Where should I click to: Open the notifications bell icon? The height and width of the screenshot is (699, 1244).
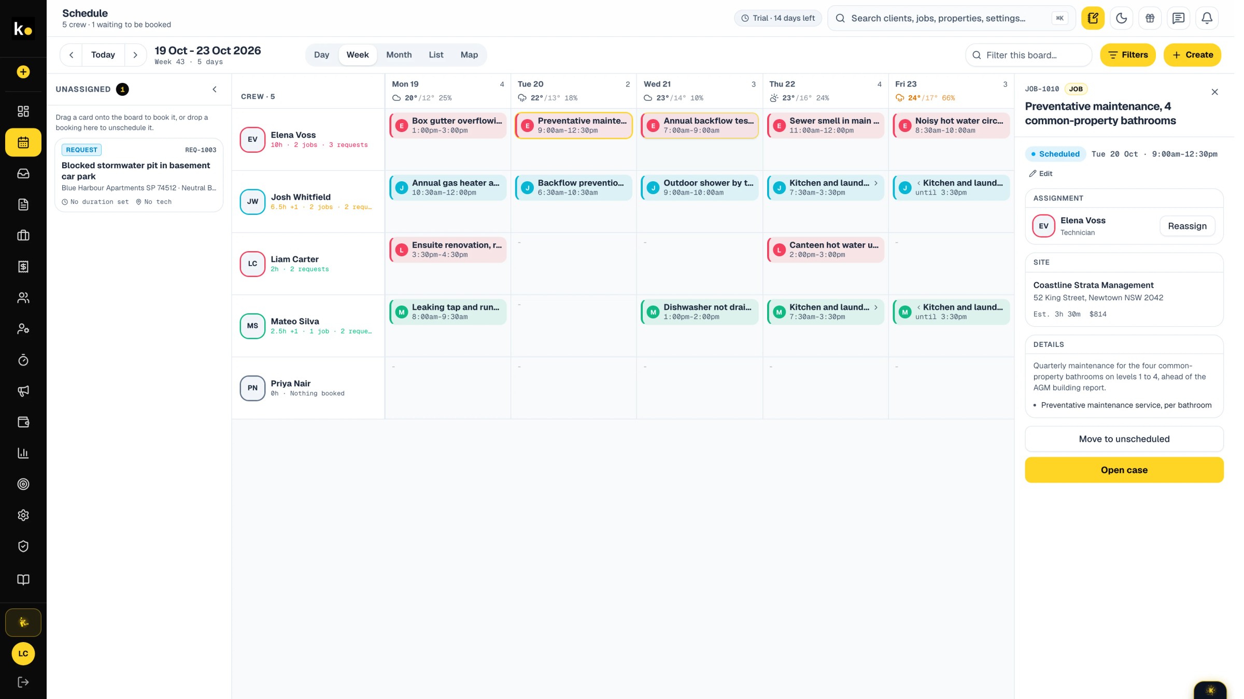1207,18
